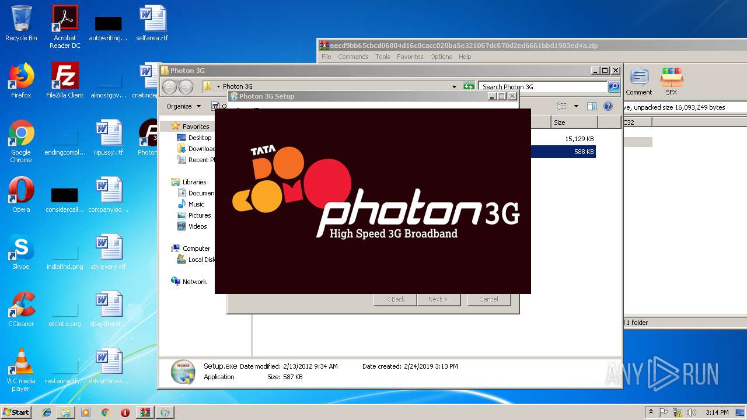Open the WinRAR Help menu
747x420 pixels.
click(x=465, y=57)
